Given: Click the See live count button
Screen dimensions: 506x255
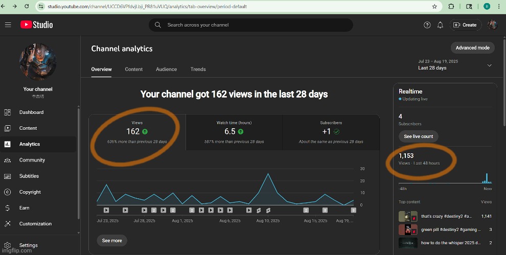Looking at the screenshot, I should [418, 136].
